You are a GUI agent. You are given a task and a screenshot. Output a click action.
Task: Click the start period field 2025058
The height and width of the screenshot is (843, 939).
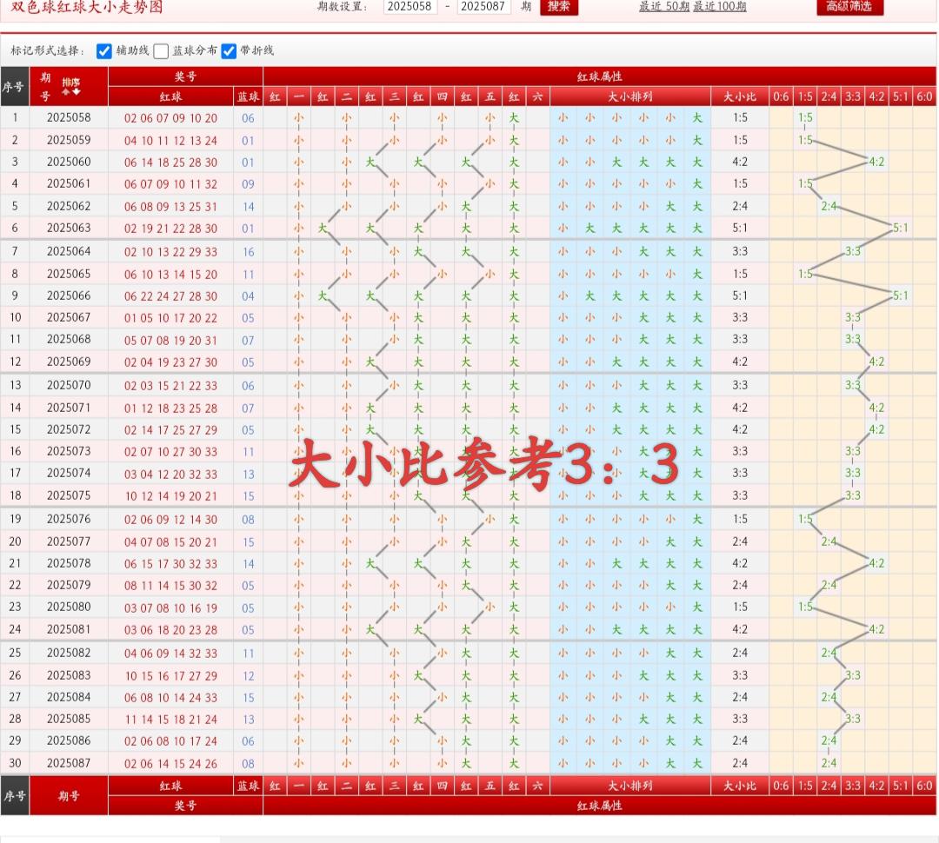click(x=410, y=7)
